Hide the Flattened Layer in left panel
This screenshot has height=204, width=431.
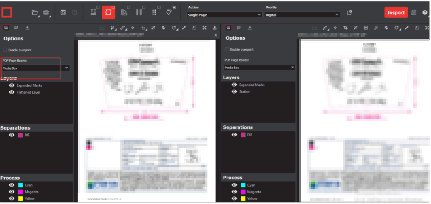point(11,92)
